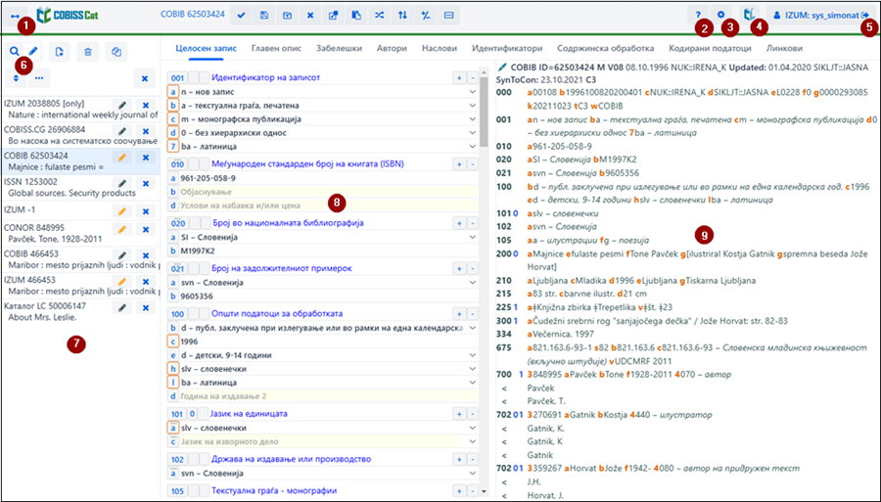
Task: Click the up-down arrows sort icon in toolbar
Action: (402, 15)
